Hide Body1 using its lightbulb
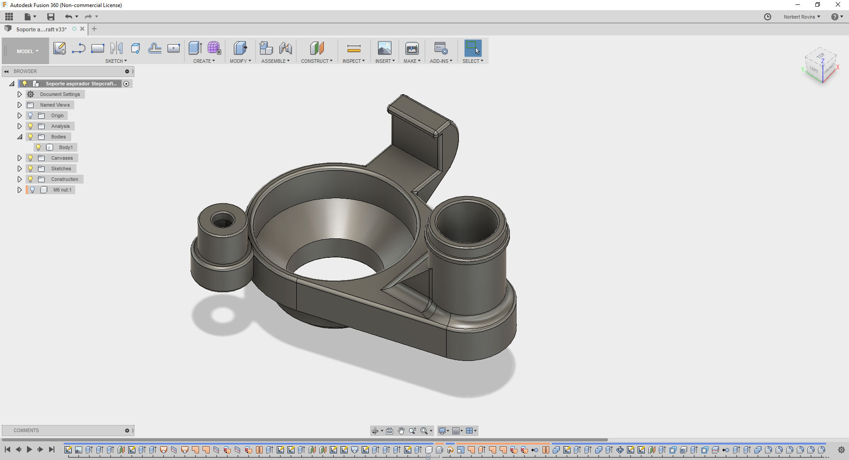 coord(38,147)
